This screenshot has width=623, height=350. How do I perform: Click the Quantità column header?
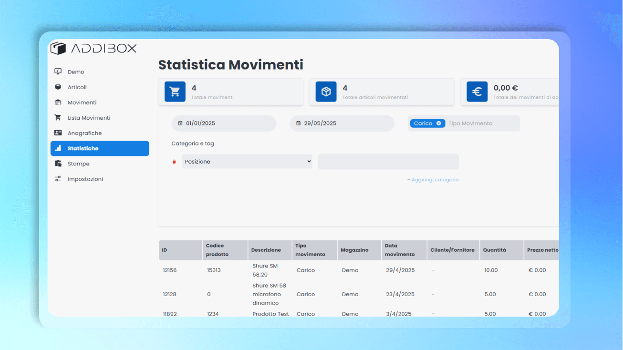click(x=501, y=250)
